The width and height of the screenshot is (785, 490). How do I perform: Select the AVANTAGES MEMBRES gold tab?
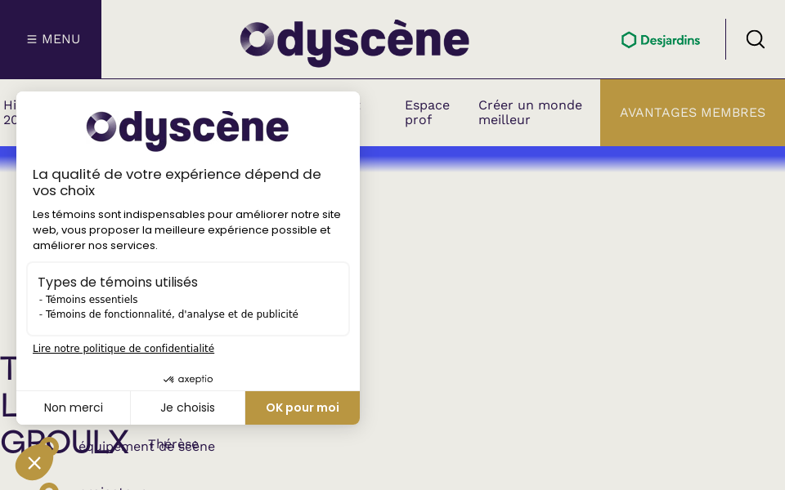click(x=692, y=113)
